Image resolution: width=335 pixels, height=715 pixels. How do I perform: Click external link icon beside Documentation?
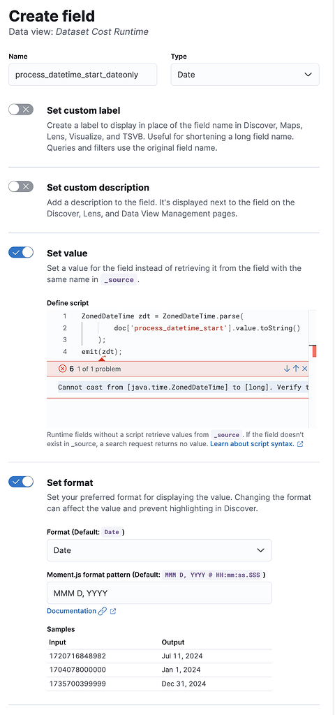[x=113, y=611]
